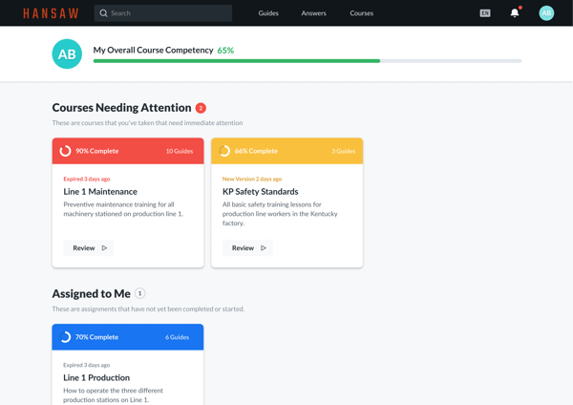Click the red badge beside Courses Needing Attention
Image resolution: width=573 pixels, height=405 pixels.
click(x=201, y=108)
